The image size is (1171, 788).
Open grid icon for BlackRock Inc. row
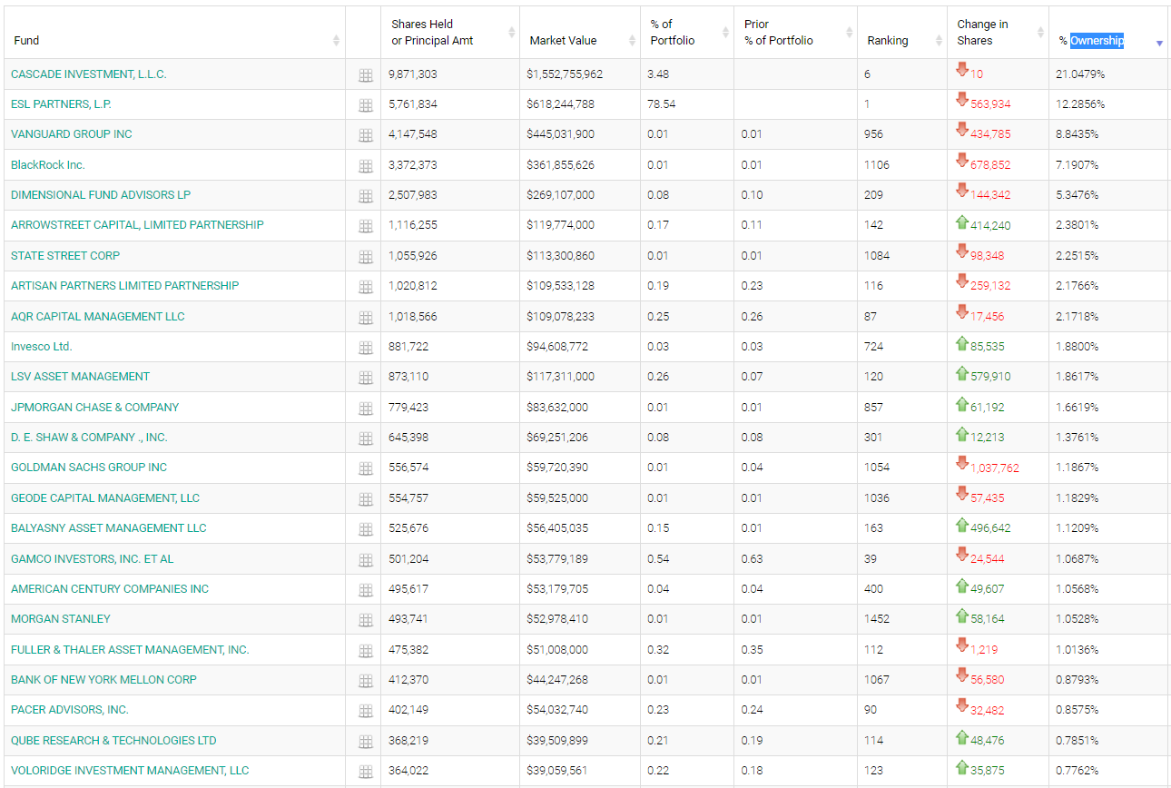(366, 166)
